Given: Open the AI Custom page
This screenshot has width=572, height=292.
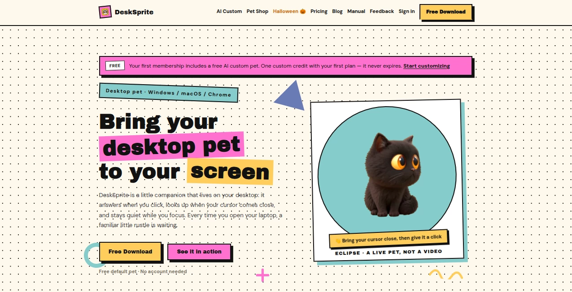Looking at the screenshot, I should (229, 11).
